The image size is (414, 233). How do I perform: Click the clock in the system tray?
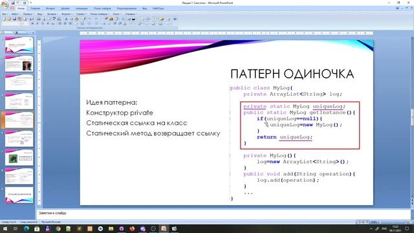point(395,228)
